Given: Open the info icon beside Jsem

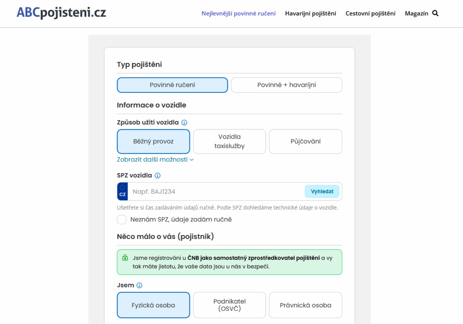Looking at the screenshot, I should 140,285.
